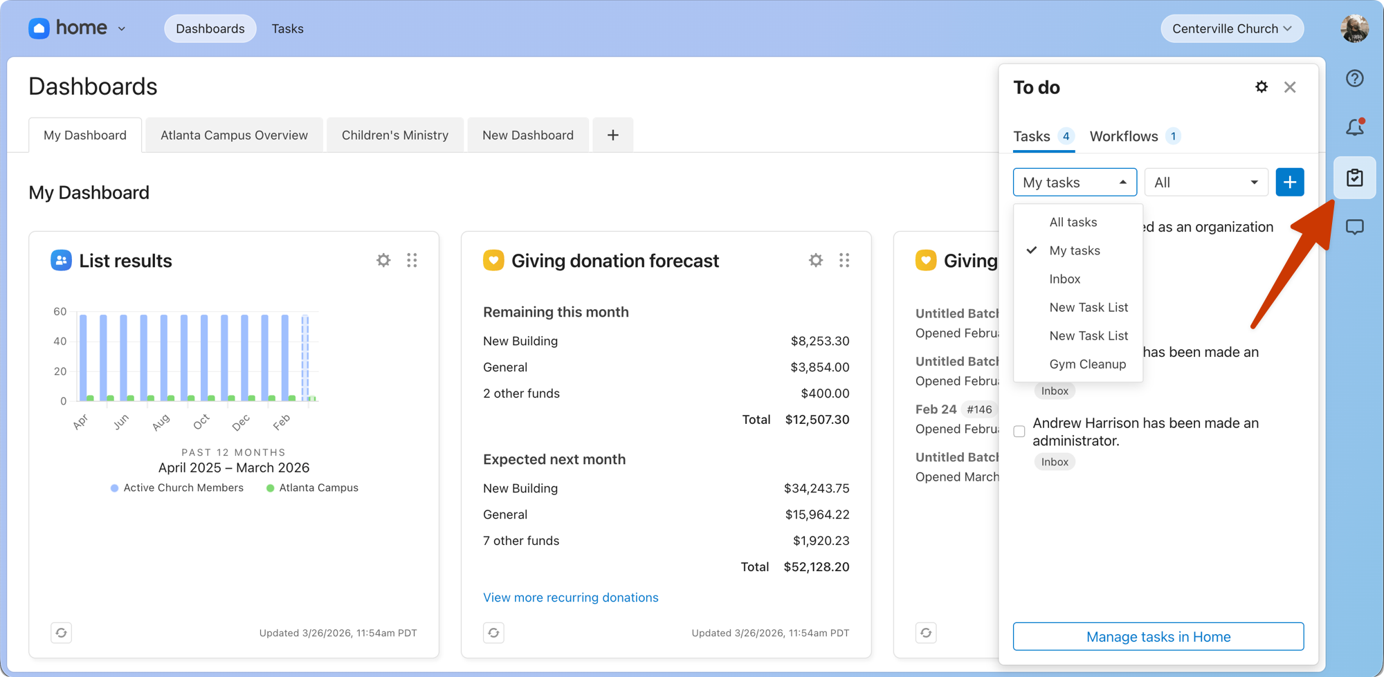
Task: Open notifications bell icon
Action: coord(1354,127)
